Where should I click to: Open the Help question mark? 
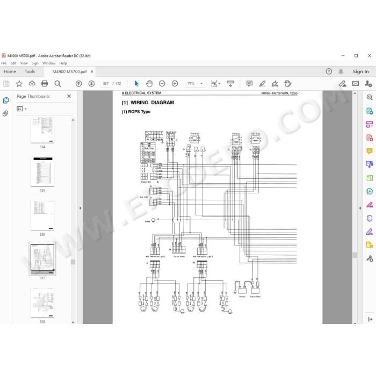point(329,71)
